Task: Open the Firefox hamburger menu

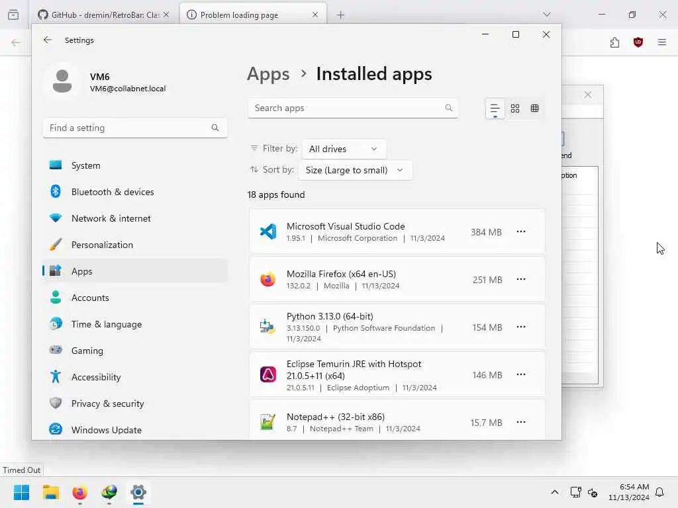Action: [x=662, y=42]
